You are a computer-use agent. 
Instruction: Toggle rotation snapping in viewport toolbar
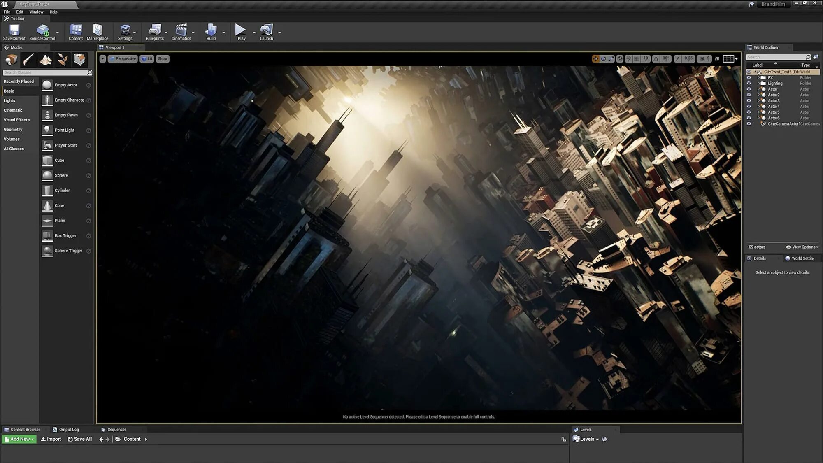click(656, 59)
